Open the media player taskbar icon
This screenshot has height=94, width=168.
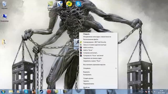point(18,92)
